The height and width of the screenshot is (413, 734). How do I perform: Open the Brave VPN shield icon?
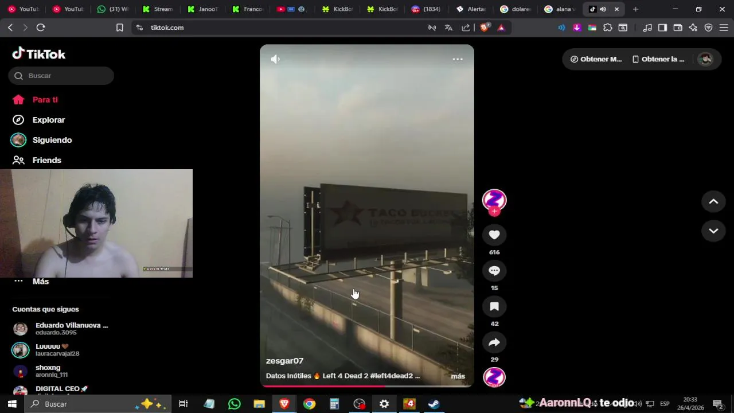709,28
